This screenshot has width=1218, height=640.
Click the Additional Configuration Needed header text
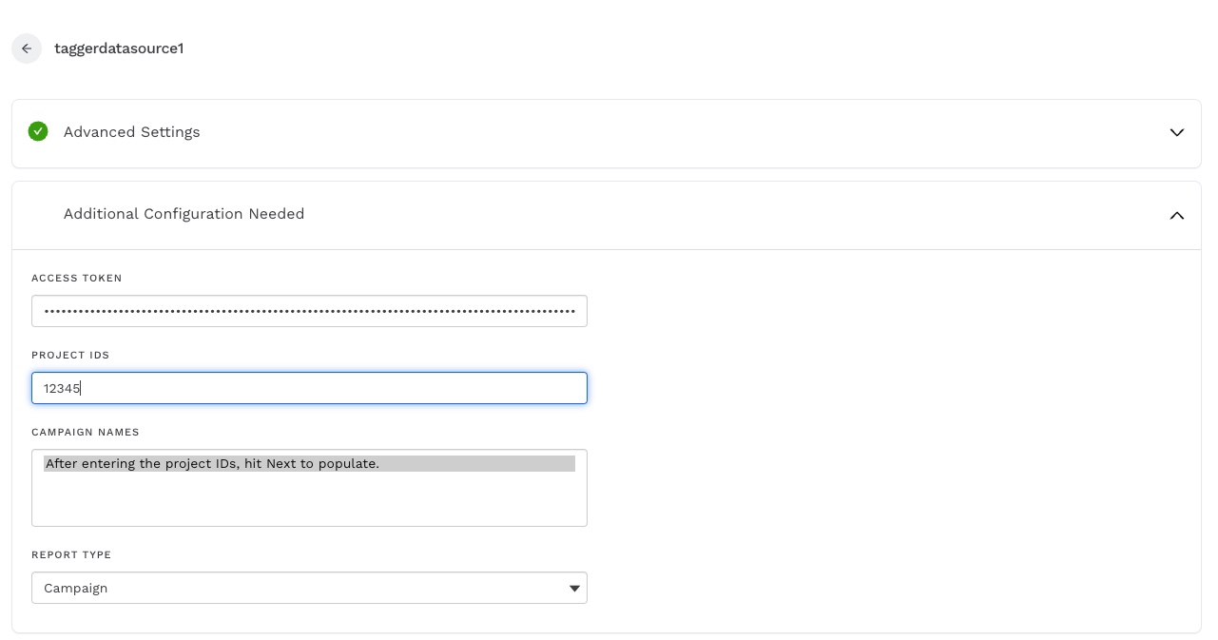(184, 214)
